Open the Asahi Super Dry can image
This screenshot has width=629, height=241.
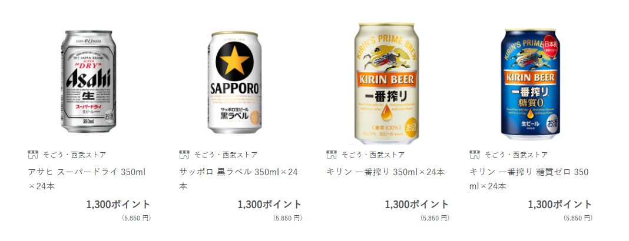(88, 82)
